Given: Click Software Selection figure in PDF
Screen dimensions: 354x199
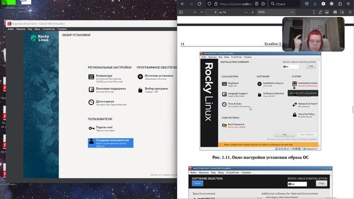Looking at the screenshot, I should click(261, 183).
